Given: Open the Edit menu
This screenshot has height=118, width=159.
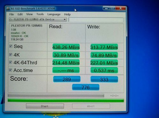Looking at the screenshot, I should click(x=20, y=14).
